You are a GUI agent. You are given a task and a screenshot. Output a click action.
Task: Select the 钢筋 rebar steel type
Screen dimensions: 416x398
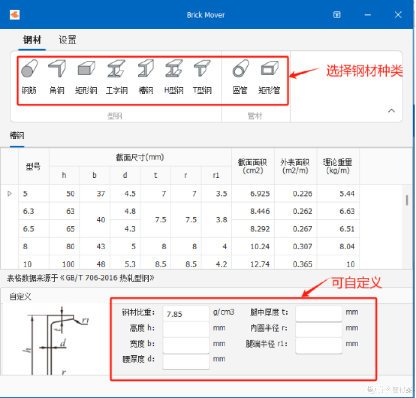pyautogui.click(x=29, y=77)
